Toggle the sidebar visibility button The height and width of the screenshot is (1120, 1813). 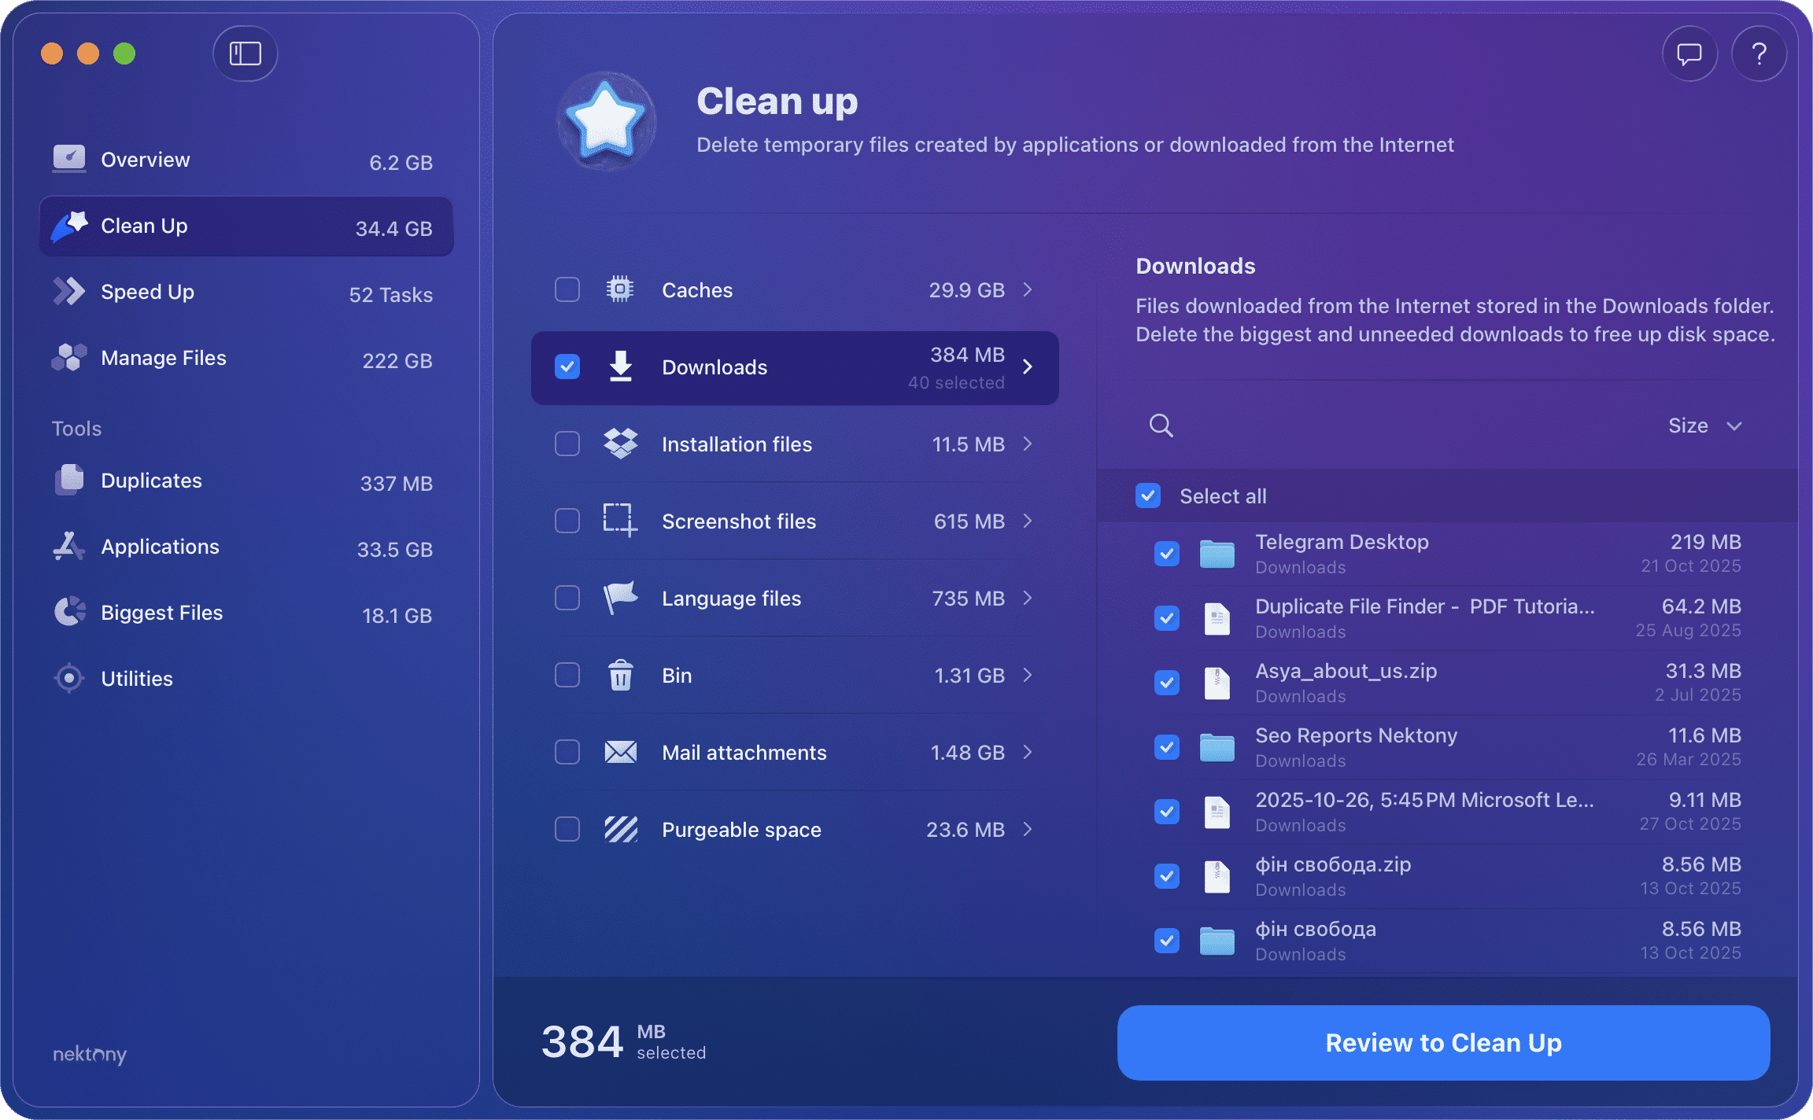click(245, 53)
